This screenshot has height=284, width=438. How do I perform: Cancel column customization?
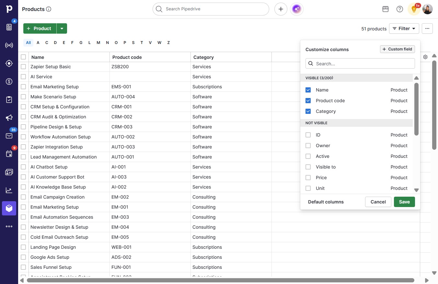coord(378,202)
